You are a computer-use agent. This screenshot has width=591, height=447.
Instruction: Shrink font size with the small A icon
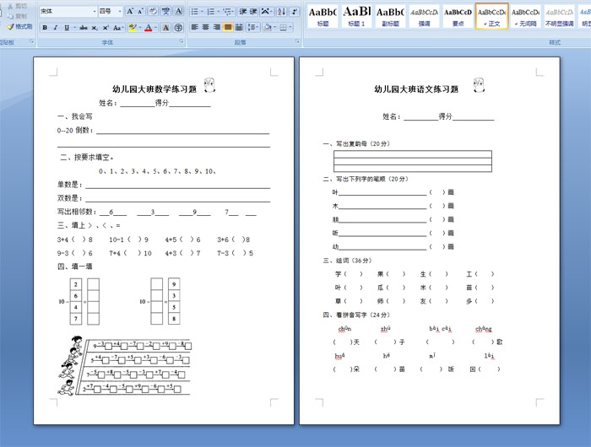(x=140, y=11)
